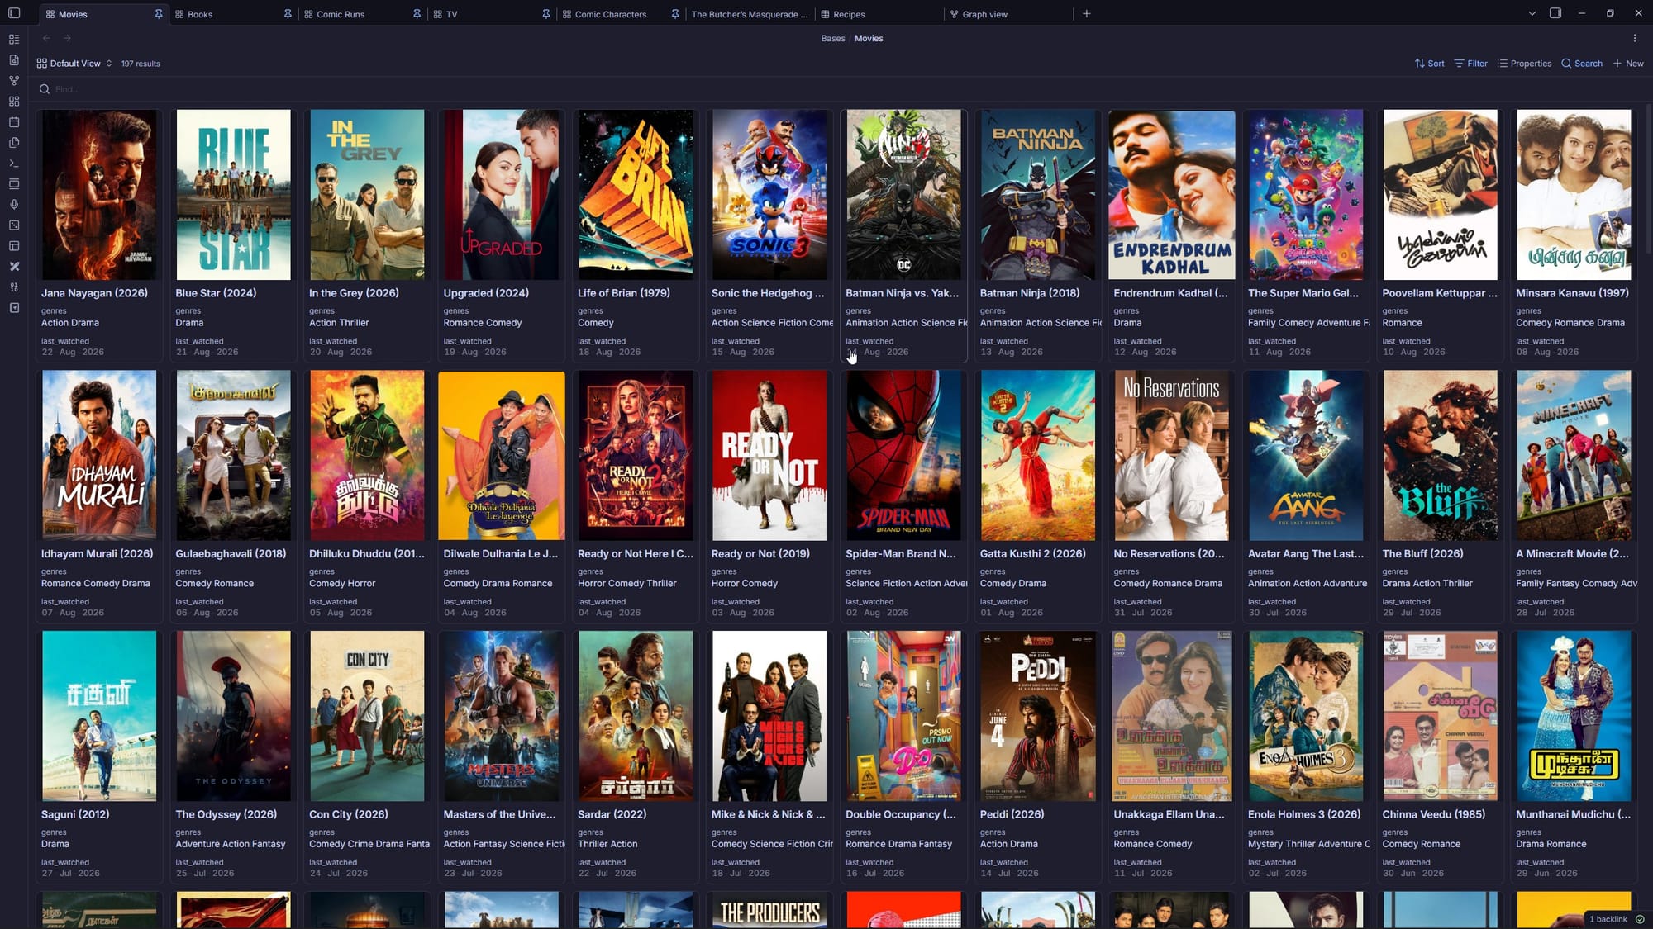
Task: Unpin the Comic Runs tab
Action: click(x=417, y=14)
